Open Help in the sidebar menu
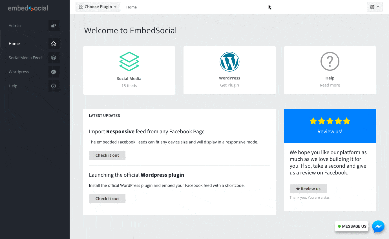 click(13, 86)
